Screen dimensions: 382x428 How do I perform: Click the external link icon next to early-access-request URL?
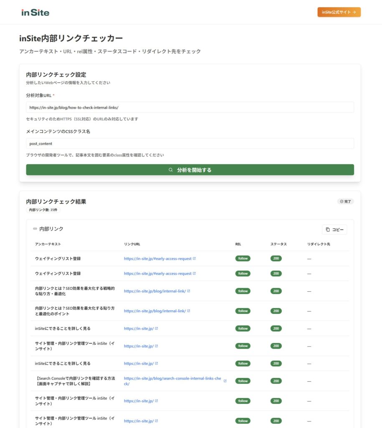click(x=194, y=258)
